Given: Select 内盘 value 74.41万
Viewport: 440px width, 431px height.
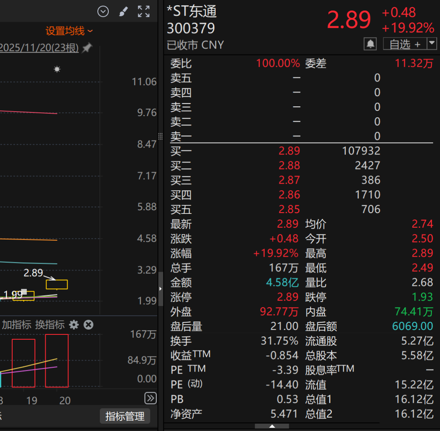Looking at the screenshot, I should pyautogui.click(x=414, y=312).
